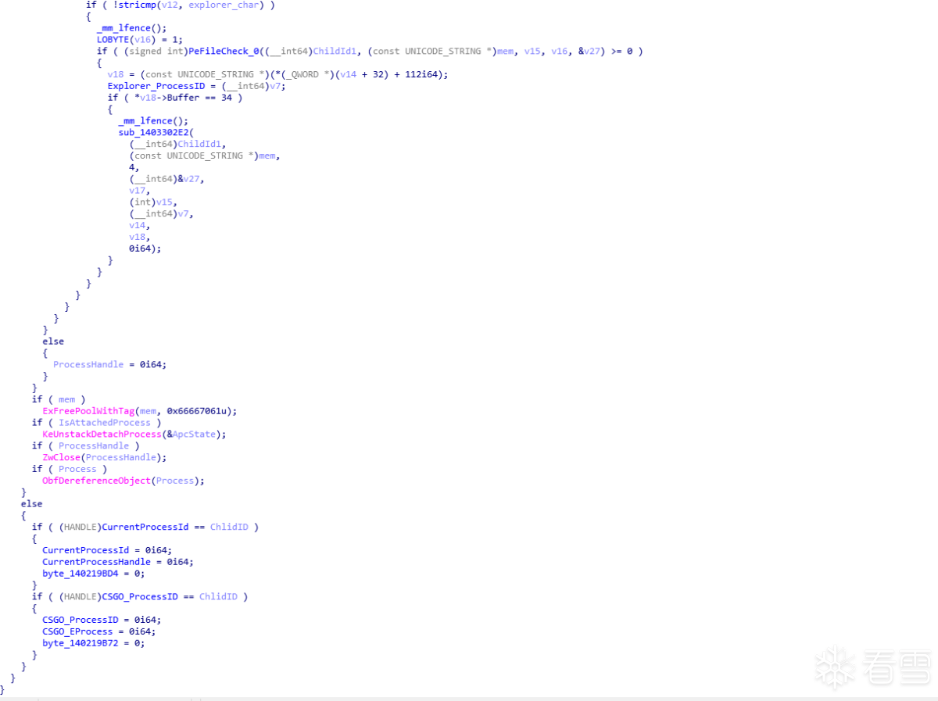The image size is (938, 701).
Task: Click the KeUnstackDetachProcess function name
Action: 102,434
